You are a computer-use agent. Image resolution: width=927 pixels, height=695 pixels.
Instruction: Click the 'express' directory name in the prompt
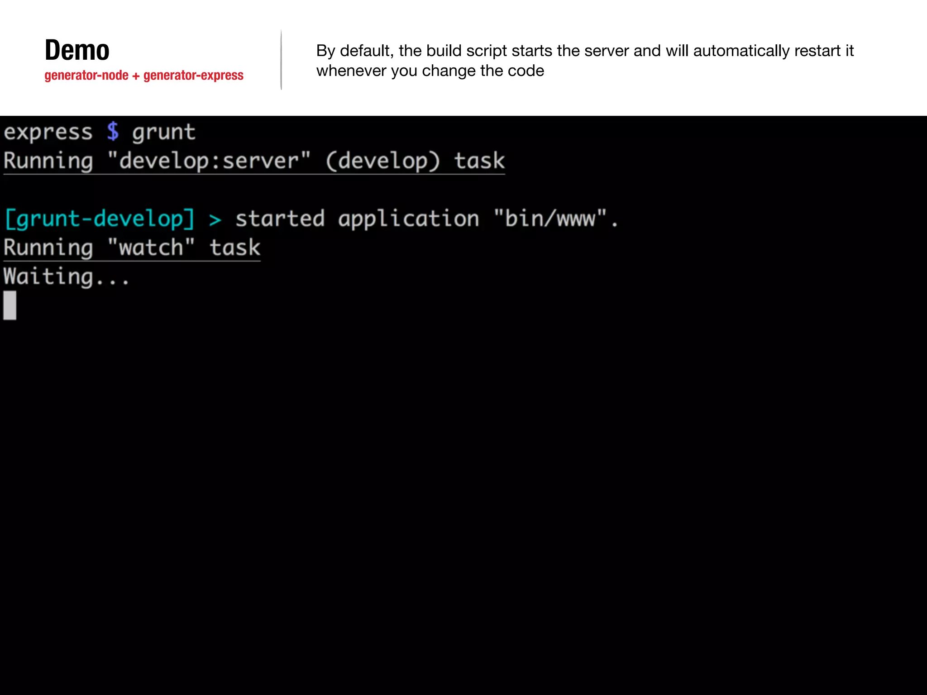point(48,133)
